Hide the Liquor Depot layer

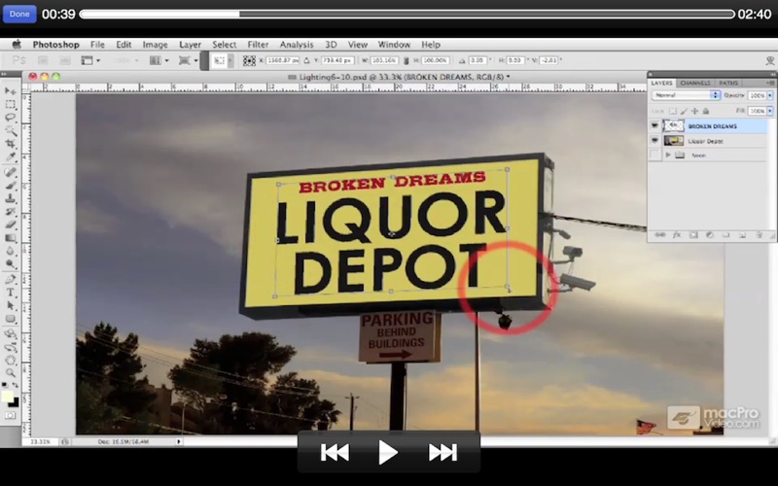point(654,141)
